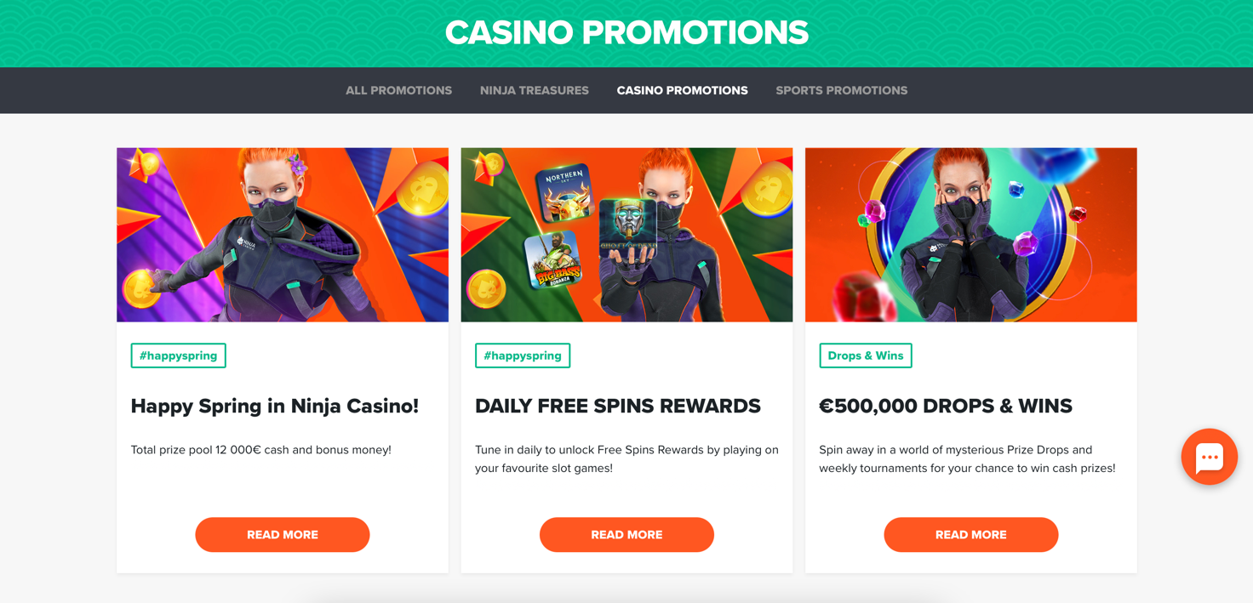Open the live chat bubble icon
Image resolution: width=1253 pixels, height=603 pixels.
[1209, 457]
